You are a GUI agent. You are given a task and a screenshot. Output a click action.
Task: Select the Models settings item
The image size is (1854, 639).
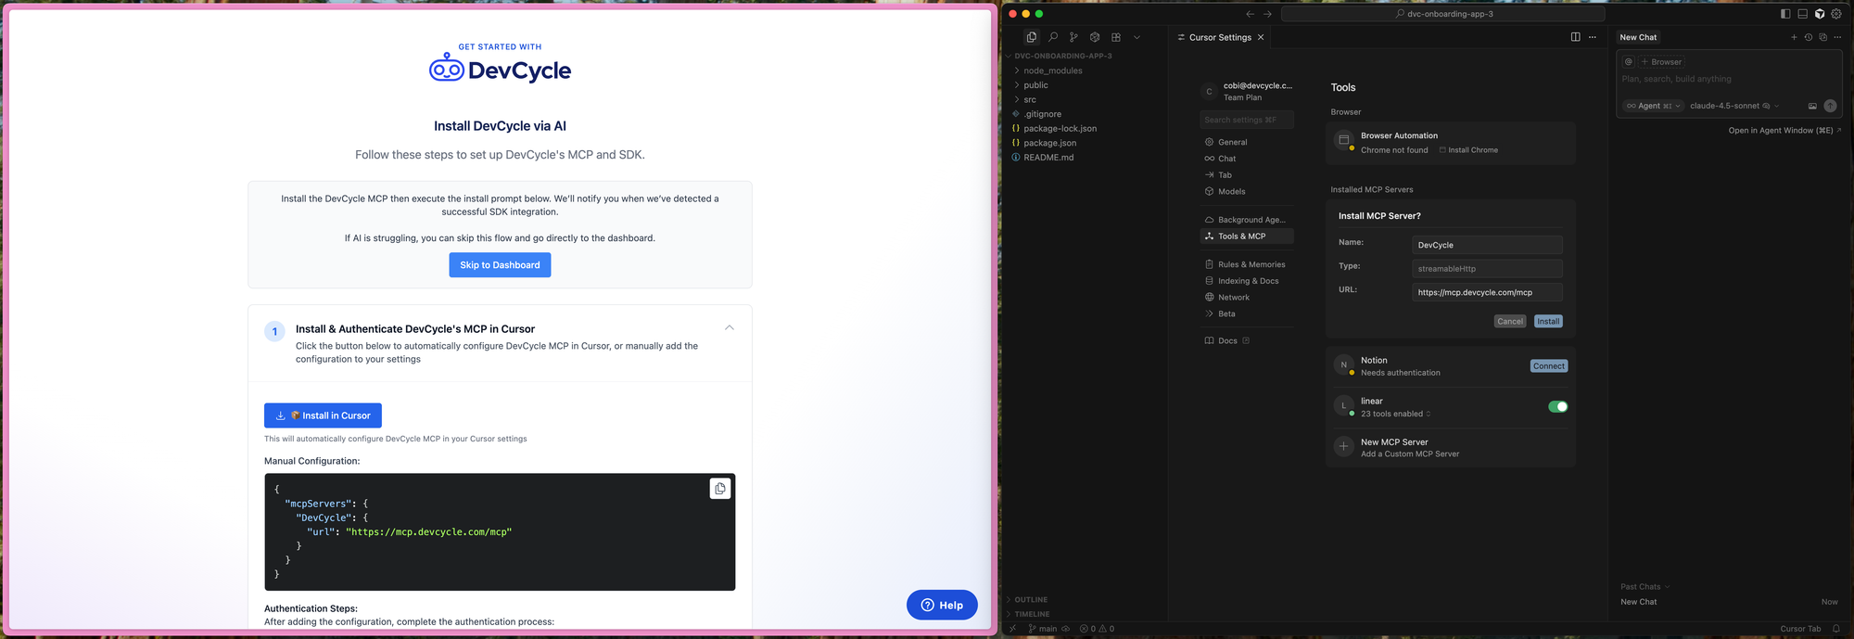(1231, 191)
